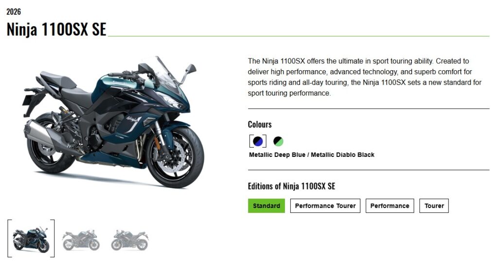Switch to the Performance Tourer edition
The width and height of the screenshot is (498, 268).
[325, 206]
